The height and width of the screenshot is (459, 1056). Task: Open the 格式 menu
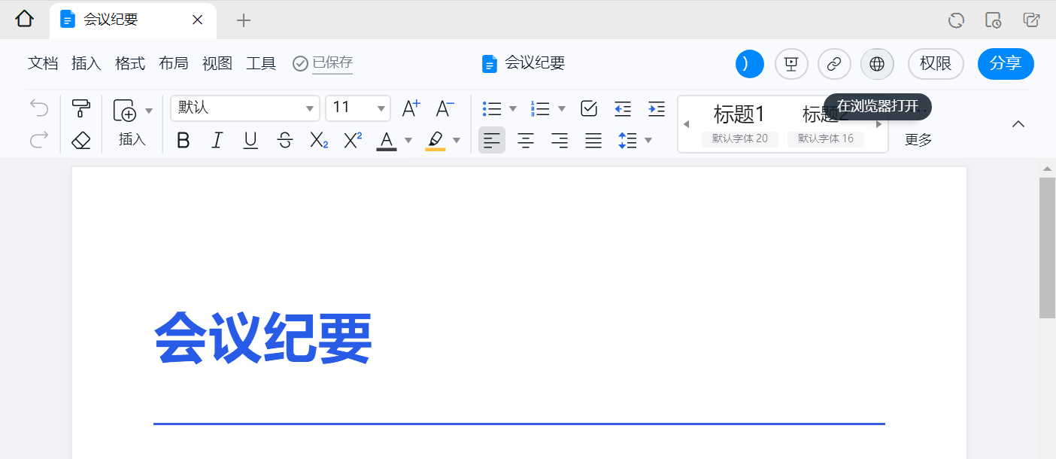click(x=130, y=63)
